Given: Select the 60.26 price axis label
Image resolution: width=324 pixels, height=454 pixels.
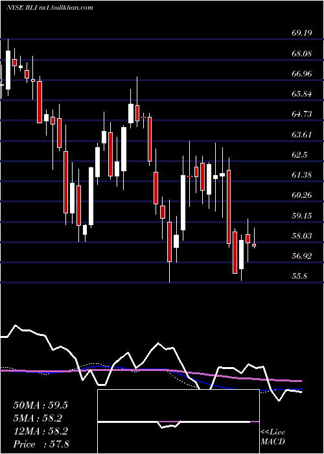Looking at the screenshot, I should pos(302,195).
